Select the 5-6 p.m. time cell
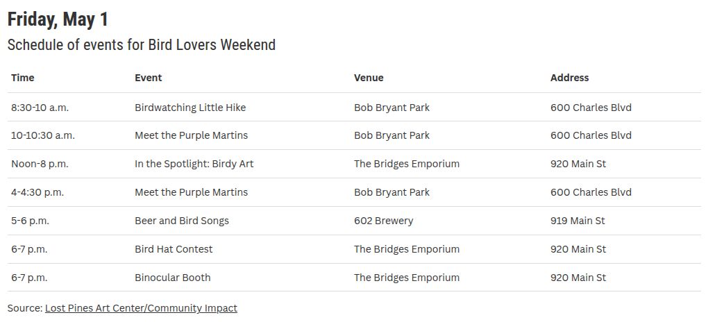Image resolution: width=708 pixels, height=322 pixels. [x=30, y=221]
